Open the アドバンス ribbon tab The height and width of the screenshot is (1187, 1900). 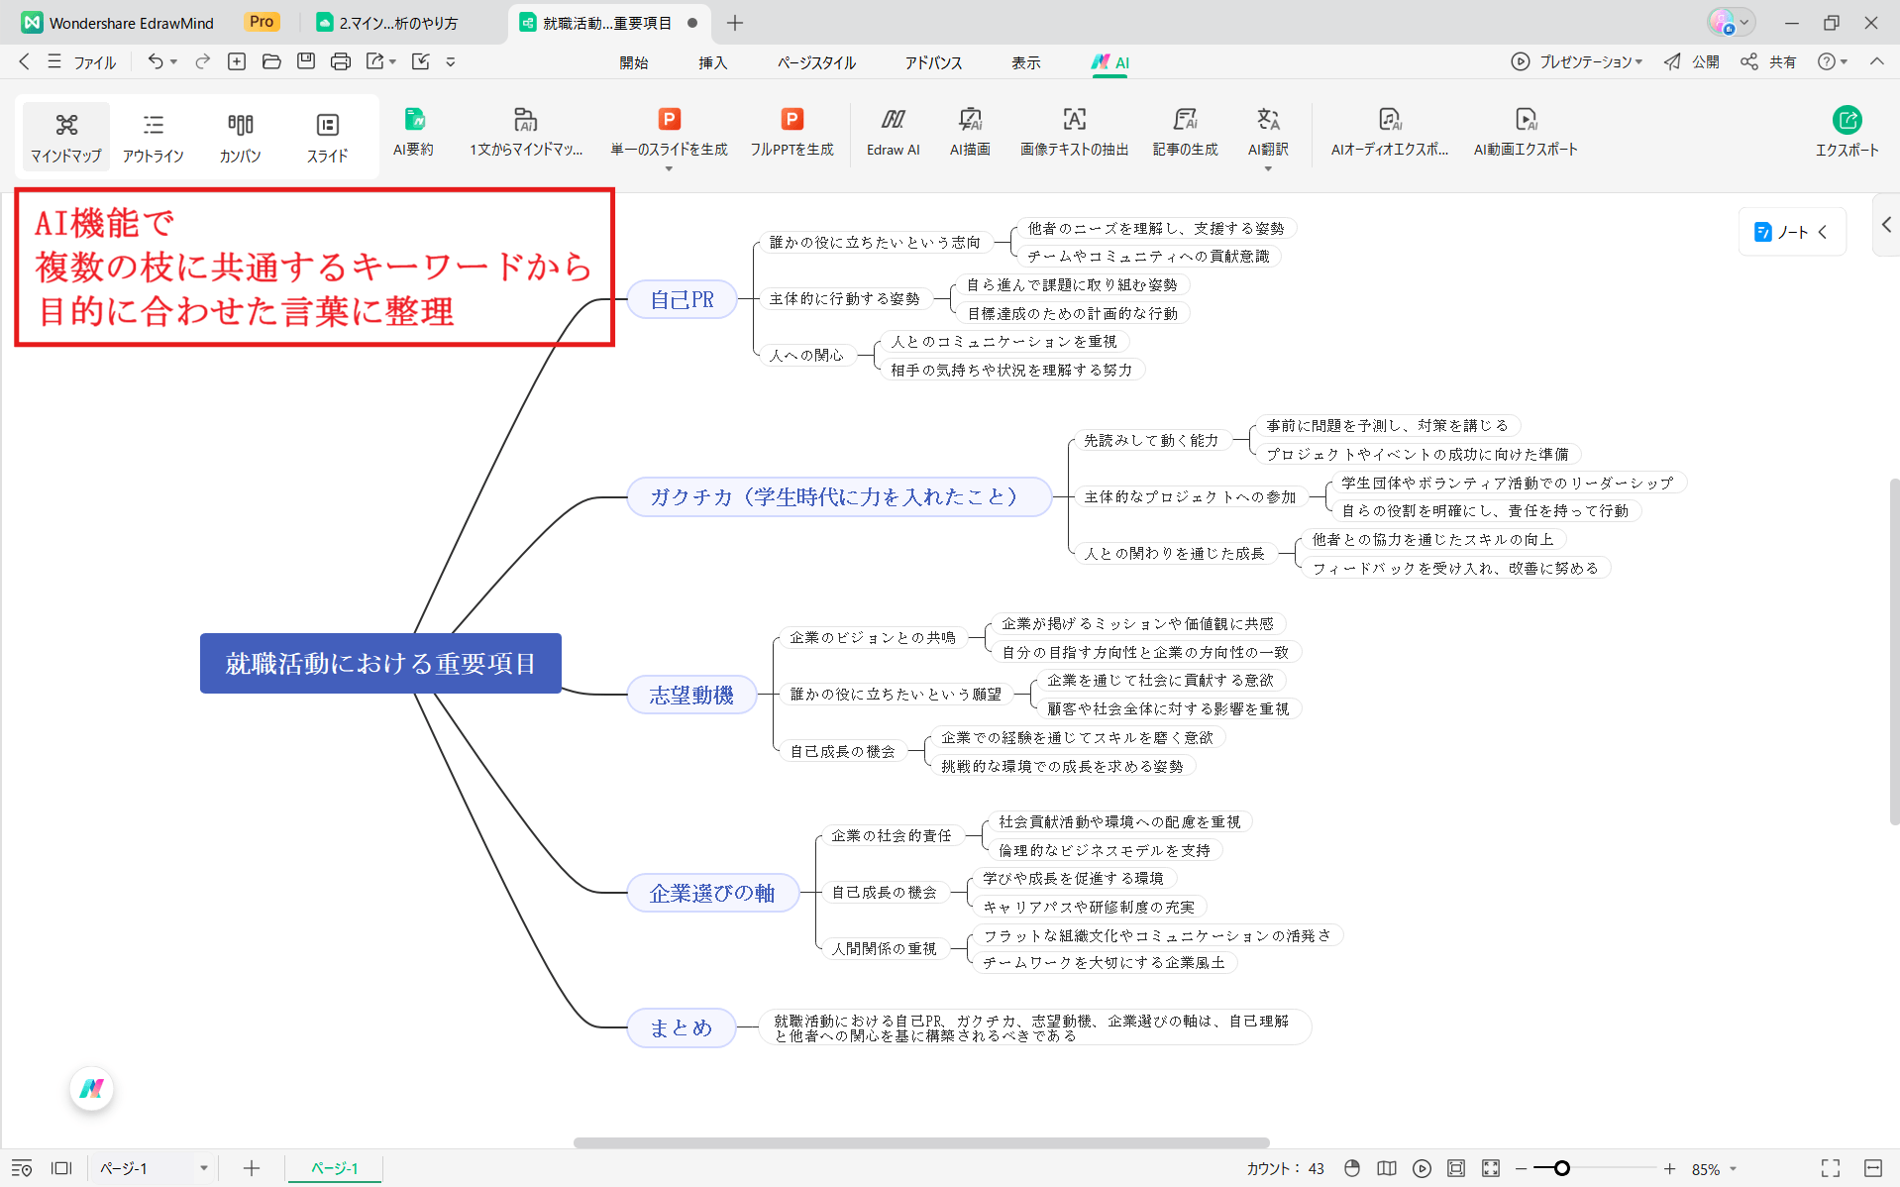coord(933,62)
